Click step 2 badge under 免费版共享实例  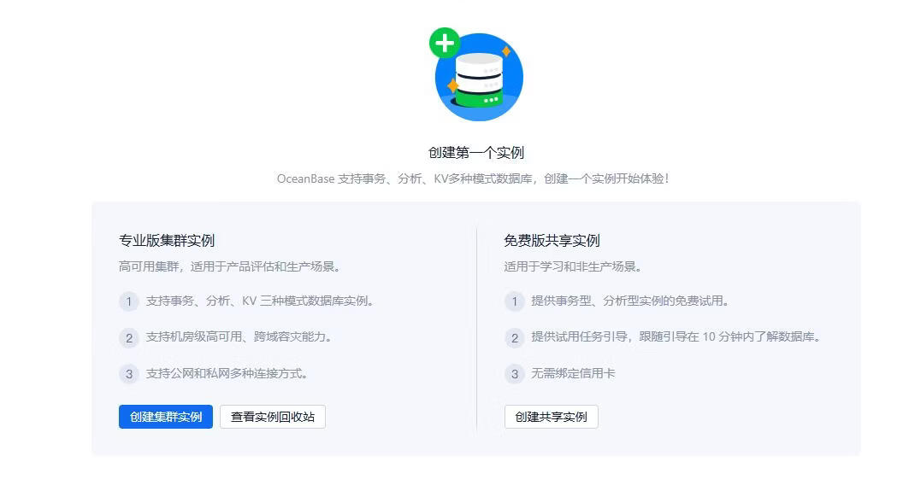click(x=514, y=337)
